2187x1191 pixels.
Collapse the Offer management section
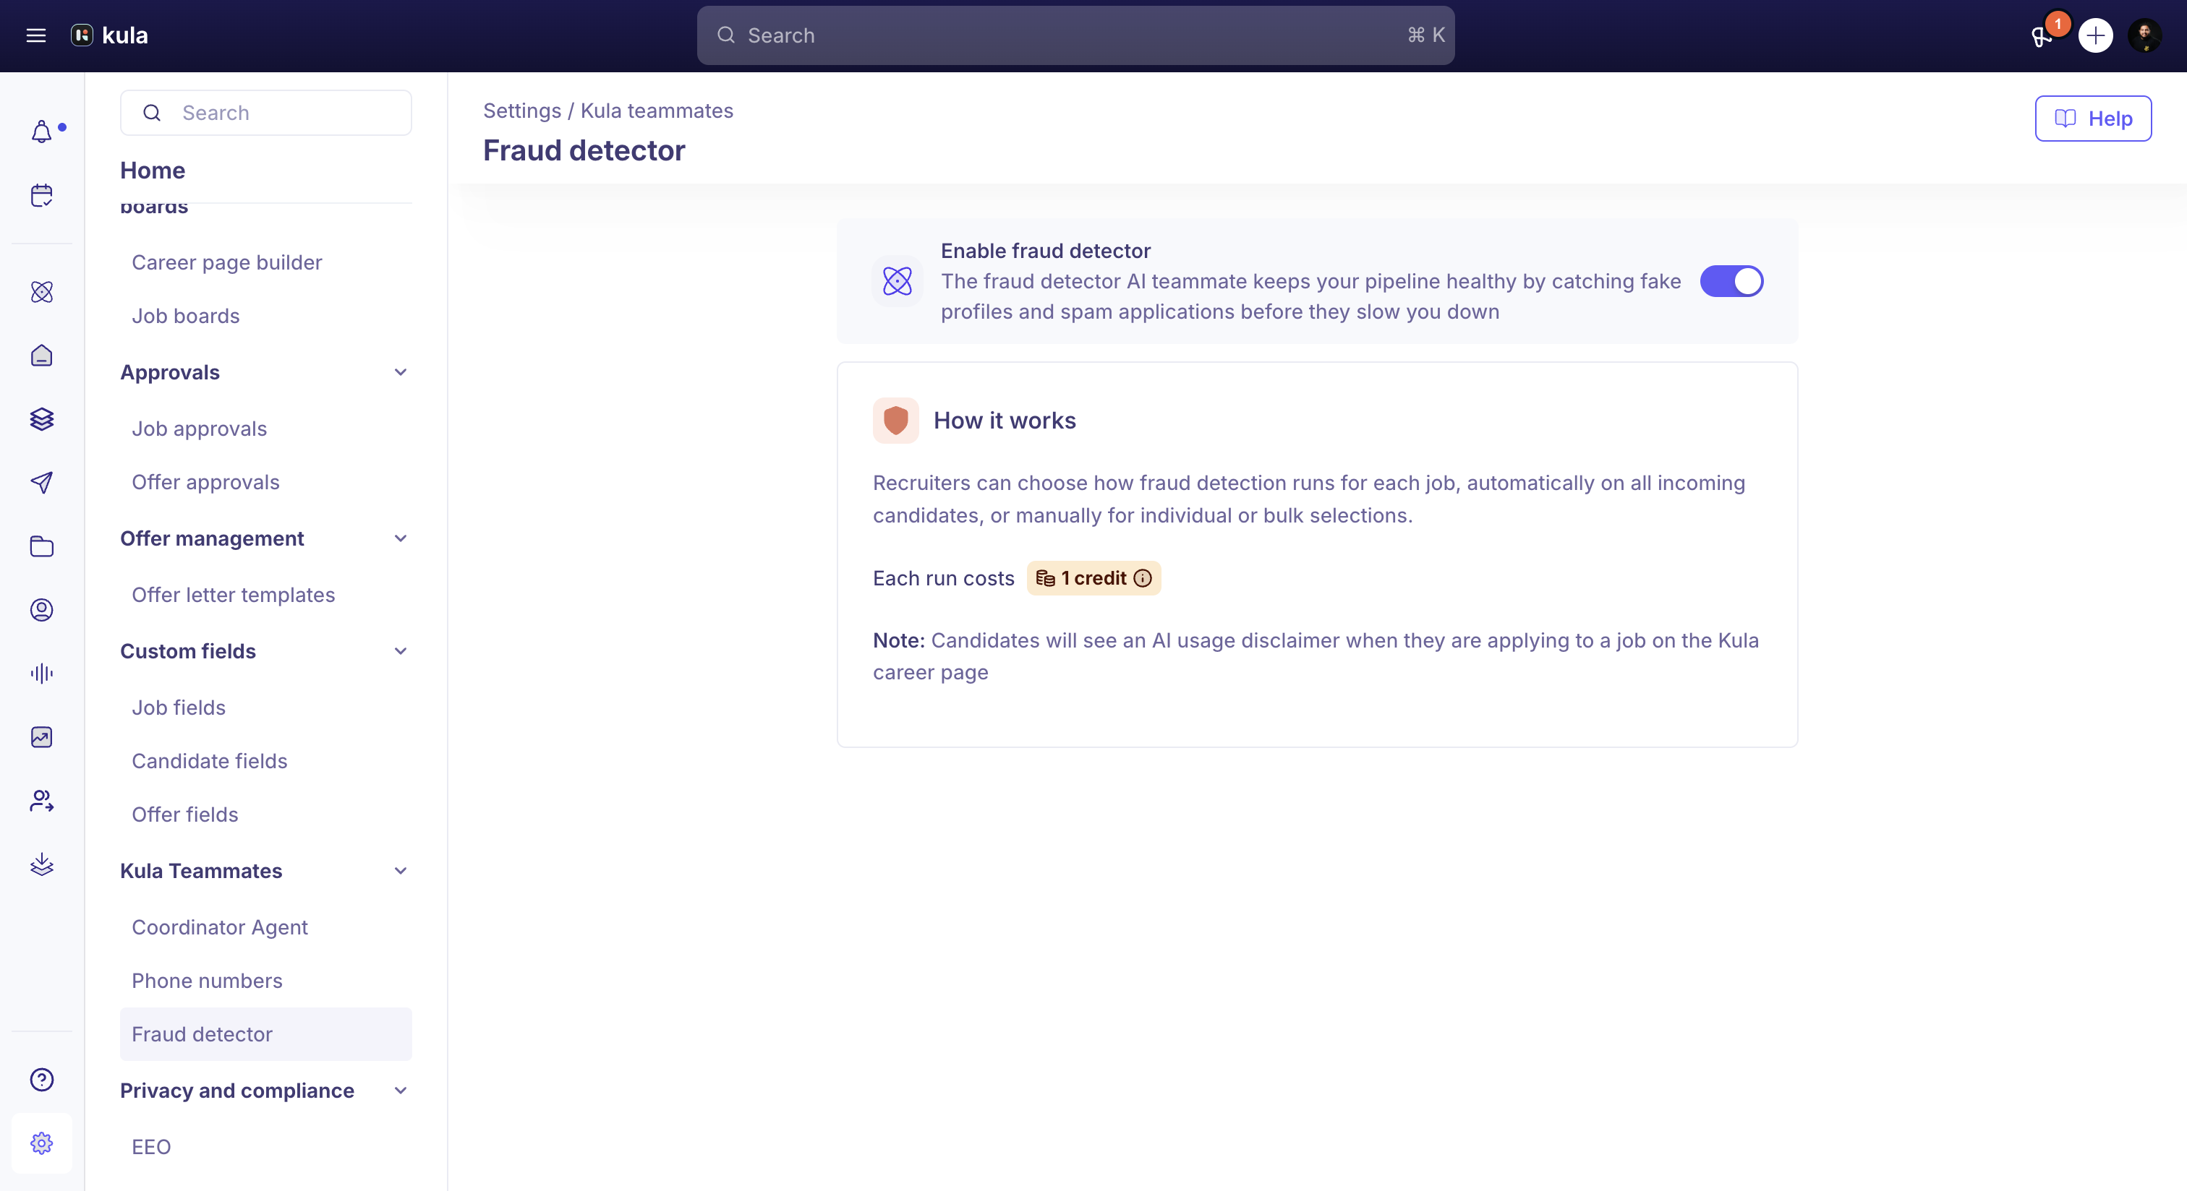click(401, 538)
